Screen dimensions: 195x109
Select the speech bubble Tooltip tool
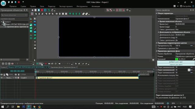pos(35,48)
